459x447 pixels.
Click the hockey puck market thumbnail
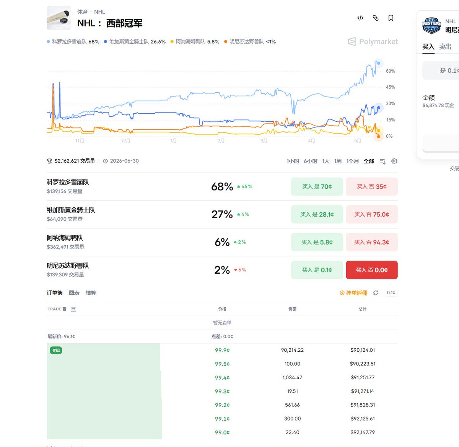tap(59, 18)
